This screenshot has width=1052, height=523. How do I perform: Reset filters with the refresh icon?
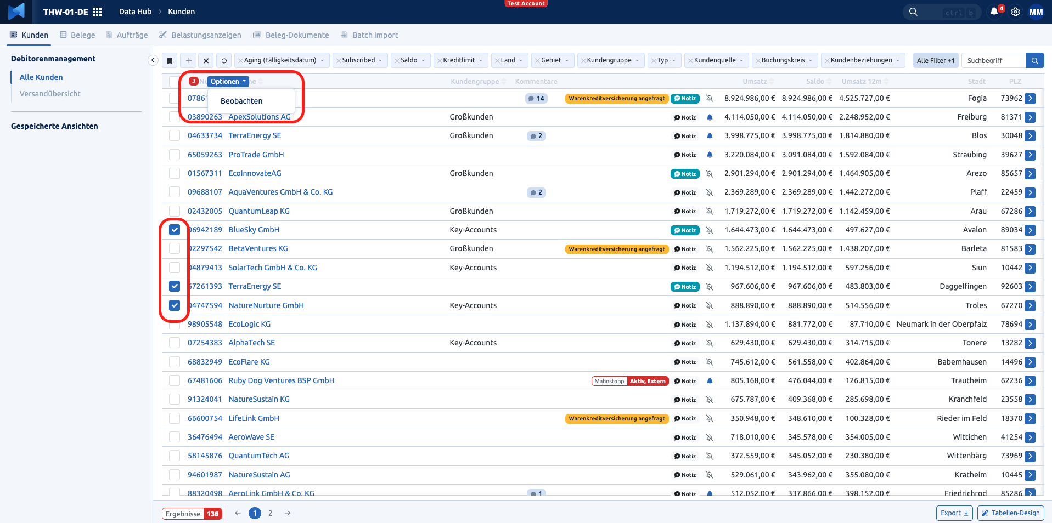click(x=224, y=60)
